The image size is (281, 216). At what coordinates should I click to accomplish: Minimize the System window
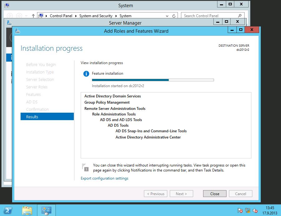click(x=221, y=4)
